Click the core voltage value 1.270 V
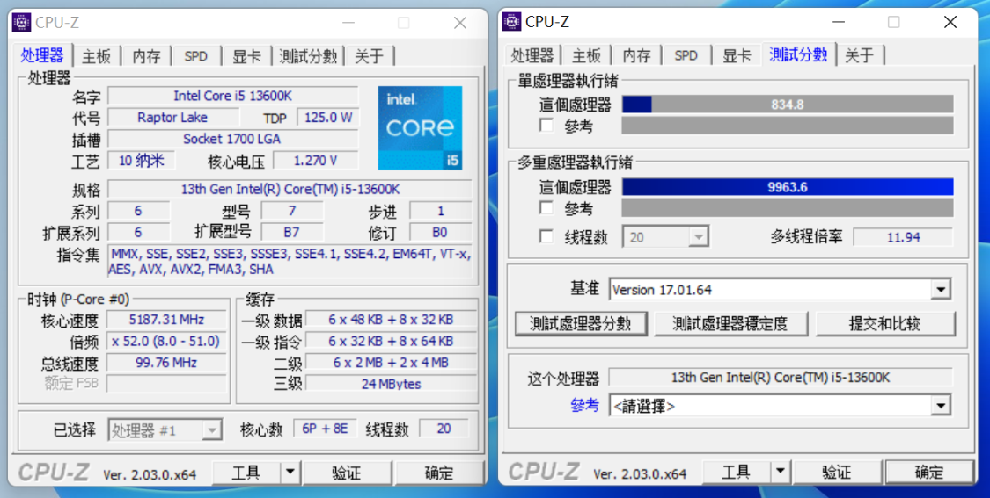The height and width of the screenshot is (498, 990). (316, 161)
